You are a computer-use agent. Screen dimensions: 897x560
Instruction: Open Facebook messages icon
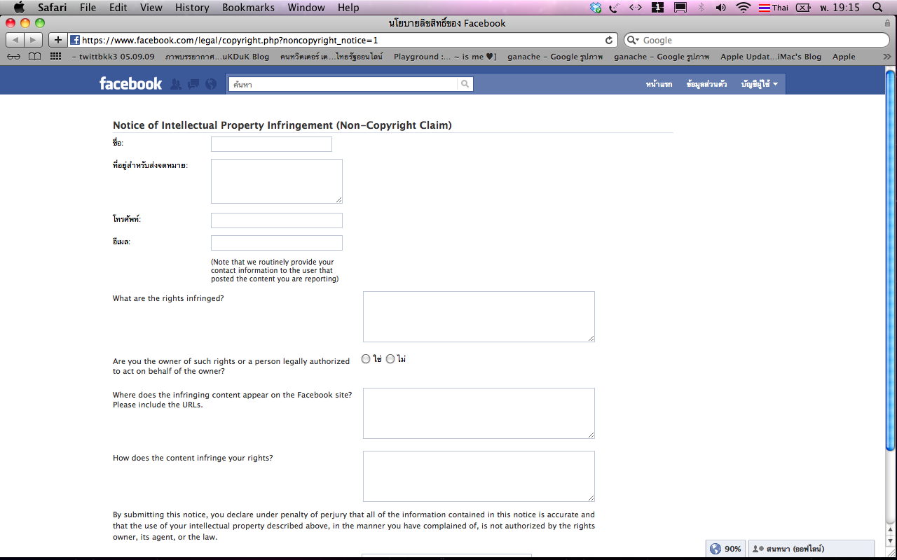coord(193,84)
